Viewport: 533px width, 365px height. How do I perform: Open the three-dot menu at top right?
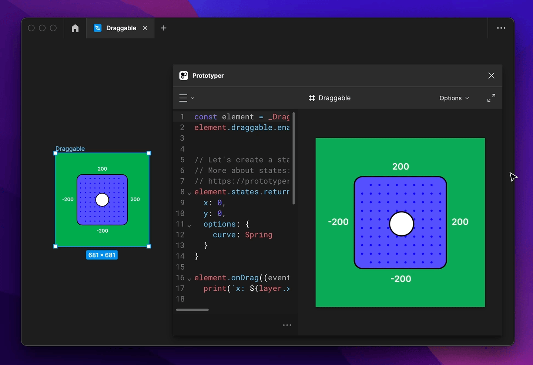tap(501, 28)
